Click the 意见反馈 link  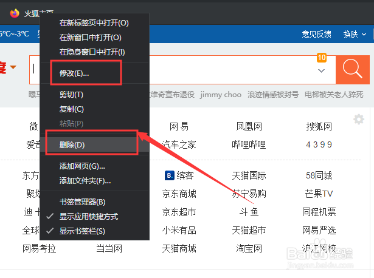tap(316, 34)
